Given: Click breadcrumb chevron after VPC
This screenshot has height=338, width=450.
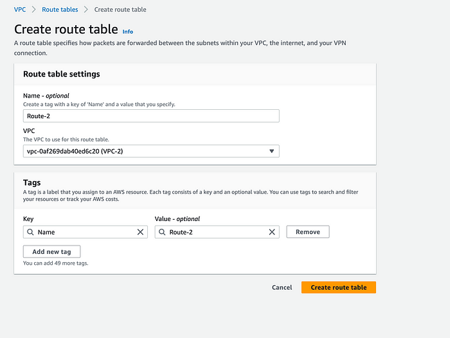Looking at the screenshot, I should pyautogui.click(x=34, y=10).
